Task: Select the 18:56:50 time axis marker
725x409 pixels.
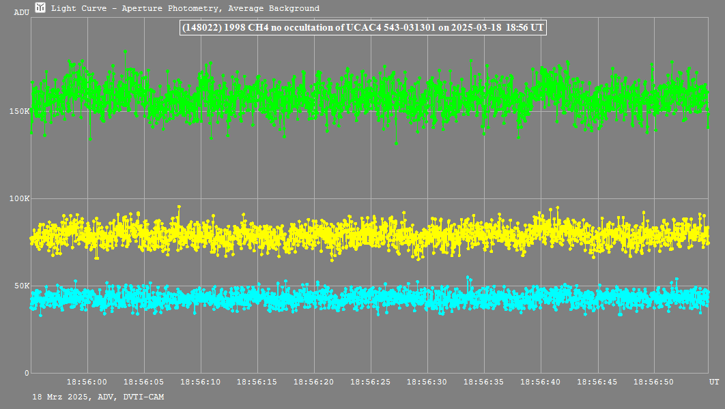Action: tap(654, 383)
